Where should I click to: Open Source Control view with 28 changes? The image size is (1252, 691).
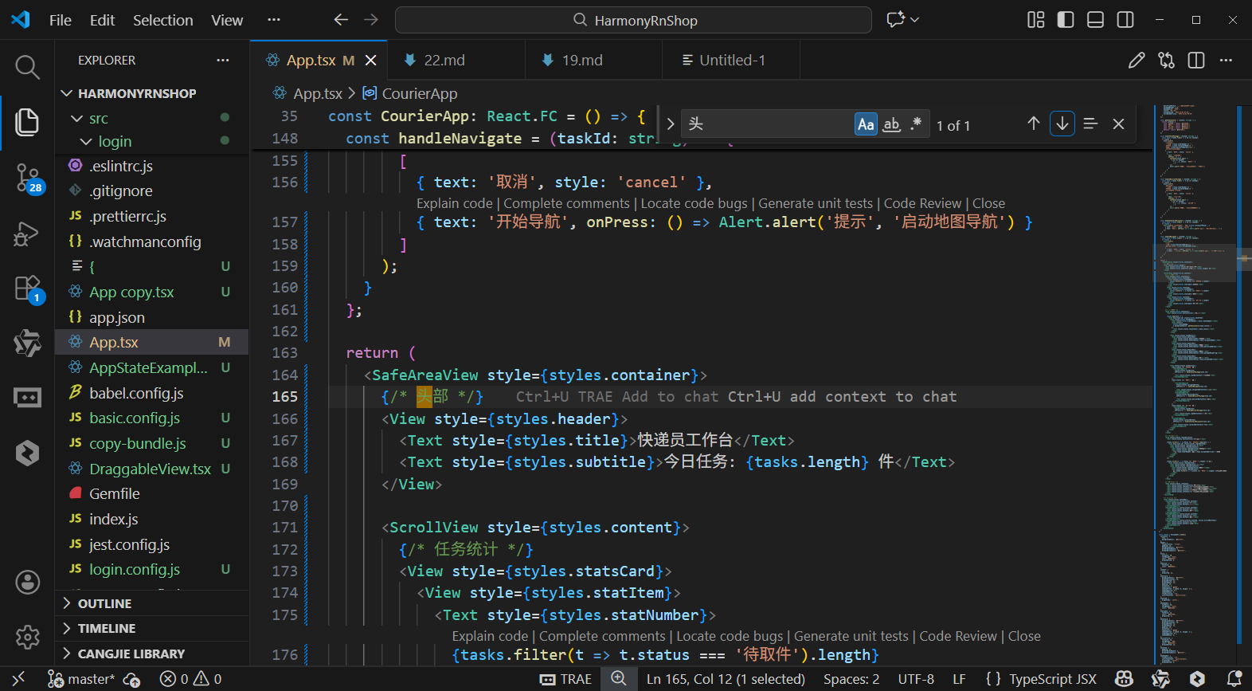[x=27, y=178]
